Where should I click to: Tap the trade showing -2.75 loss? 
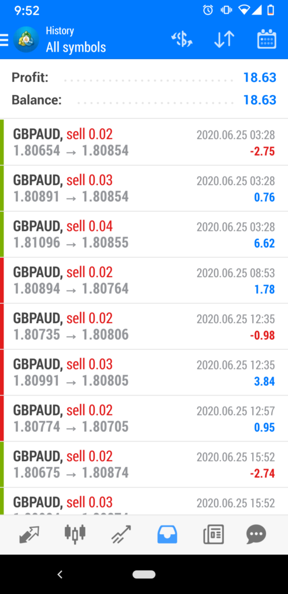144,142
